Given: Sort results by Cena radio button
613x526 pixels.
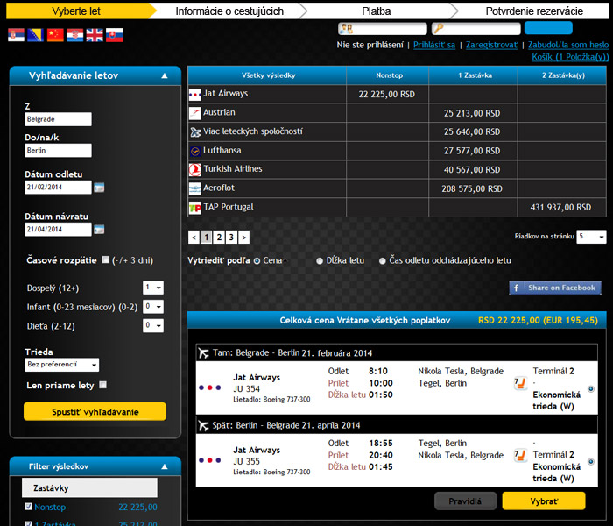Looking at the screenshot, I should [257, 261].
